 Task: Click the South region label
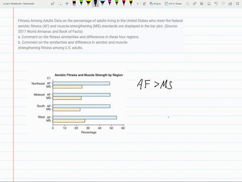click(41, 106)
